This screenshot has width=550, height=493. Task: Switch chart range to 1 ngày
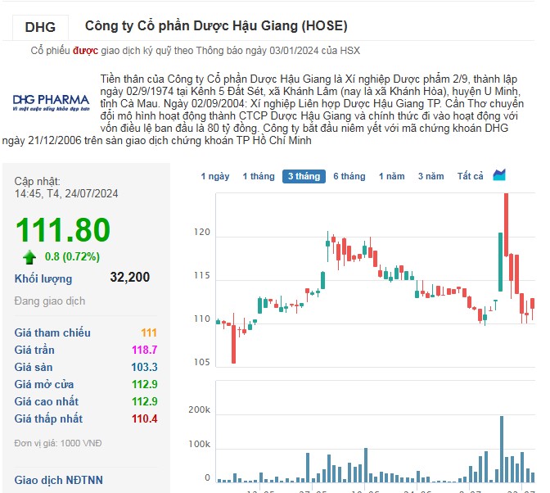tap(215, 176)
